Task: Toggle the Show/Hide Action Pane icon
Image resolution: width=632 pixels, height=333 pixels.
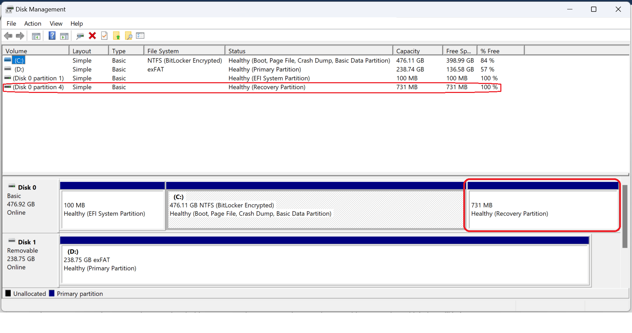Action: click(x=64, y=36)
